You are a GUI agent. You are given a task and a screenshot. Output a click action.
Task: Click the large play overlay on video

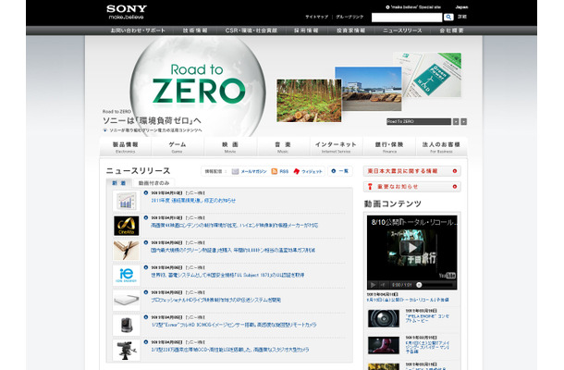point(412,248)
